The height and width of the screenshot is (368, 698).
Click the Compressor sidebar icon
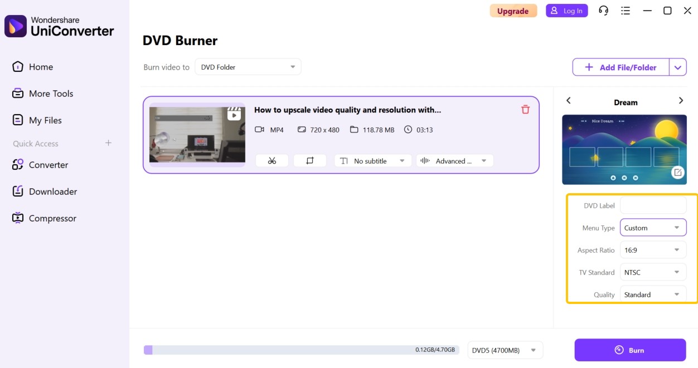click(x=18, y=218)
